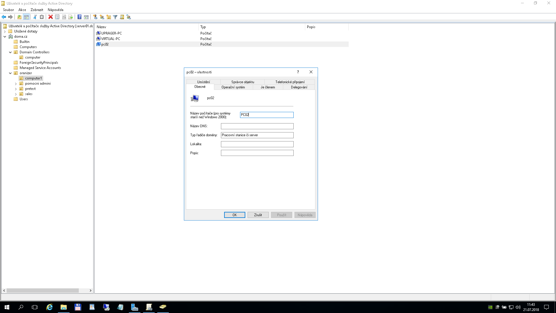Screen dimensions: 556x313
Task: Click the Refresh page toolbar icon
Action: (64, 17)
